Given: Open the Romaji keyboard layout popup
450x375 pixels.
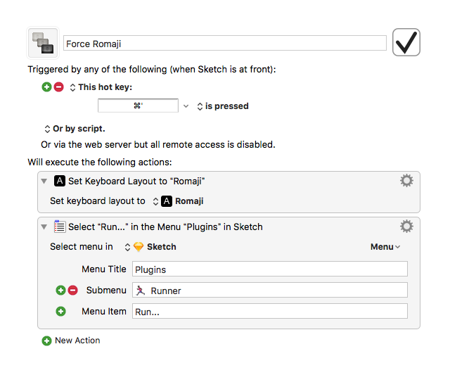Looking at the screenshot, I should (179, 201).
